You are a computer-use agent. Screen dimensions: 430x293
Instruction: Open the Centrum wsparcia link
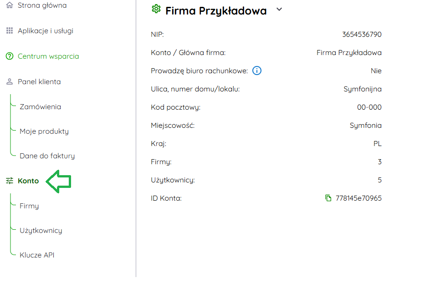48,56
